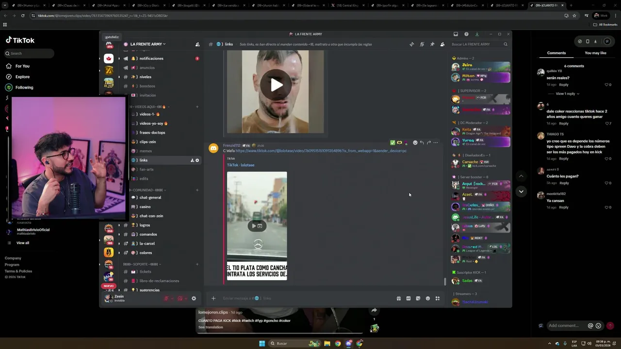Toggle microphone mute button in Discord user panel

click(x=166, y=299)
